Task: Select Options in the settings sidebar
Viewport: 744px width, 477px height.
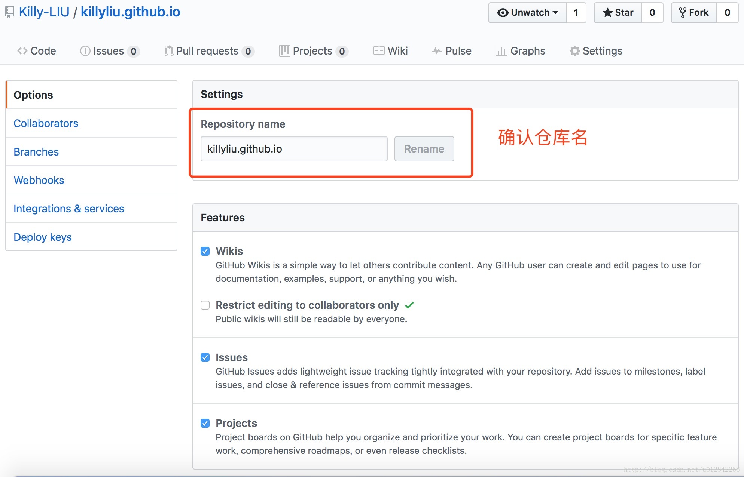Action: [x=91, y=95]
